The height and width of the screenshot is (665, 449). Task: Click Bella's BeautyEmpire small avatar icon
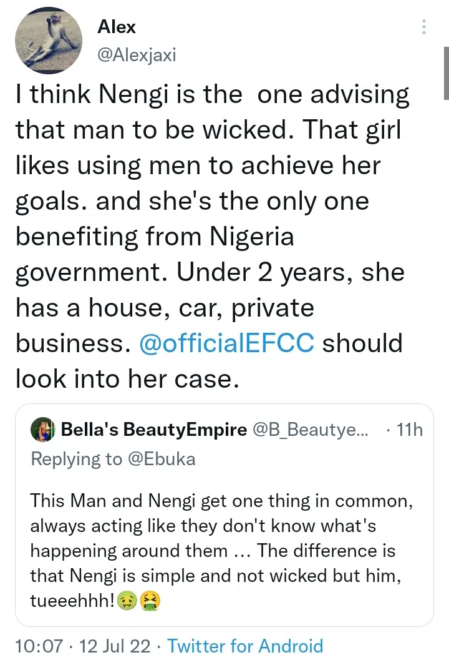(x=44, y=430)
